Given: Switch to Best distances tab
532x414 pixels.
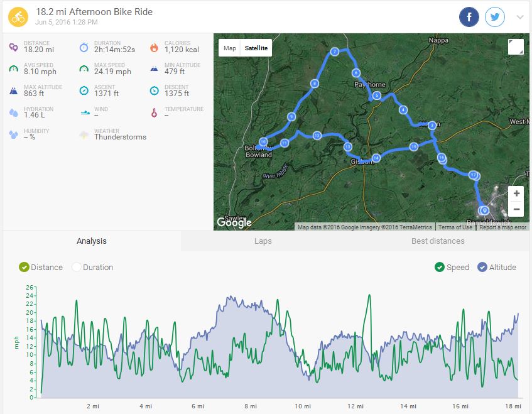Looking at the screenshot, I should [x=438, y=241].
